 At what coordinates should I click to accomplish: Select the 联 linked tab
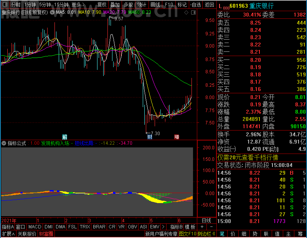pos(266,234)
